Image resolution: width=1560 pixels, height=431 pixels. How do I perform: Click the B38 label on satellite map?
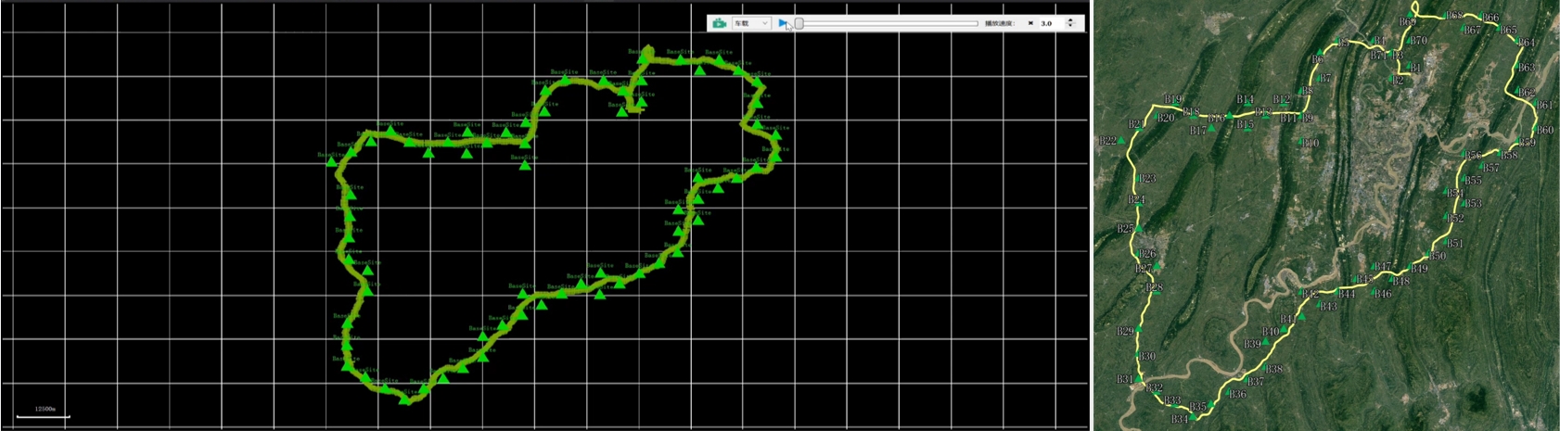click(1274, 368)
